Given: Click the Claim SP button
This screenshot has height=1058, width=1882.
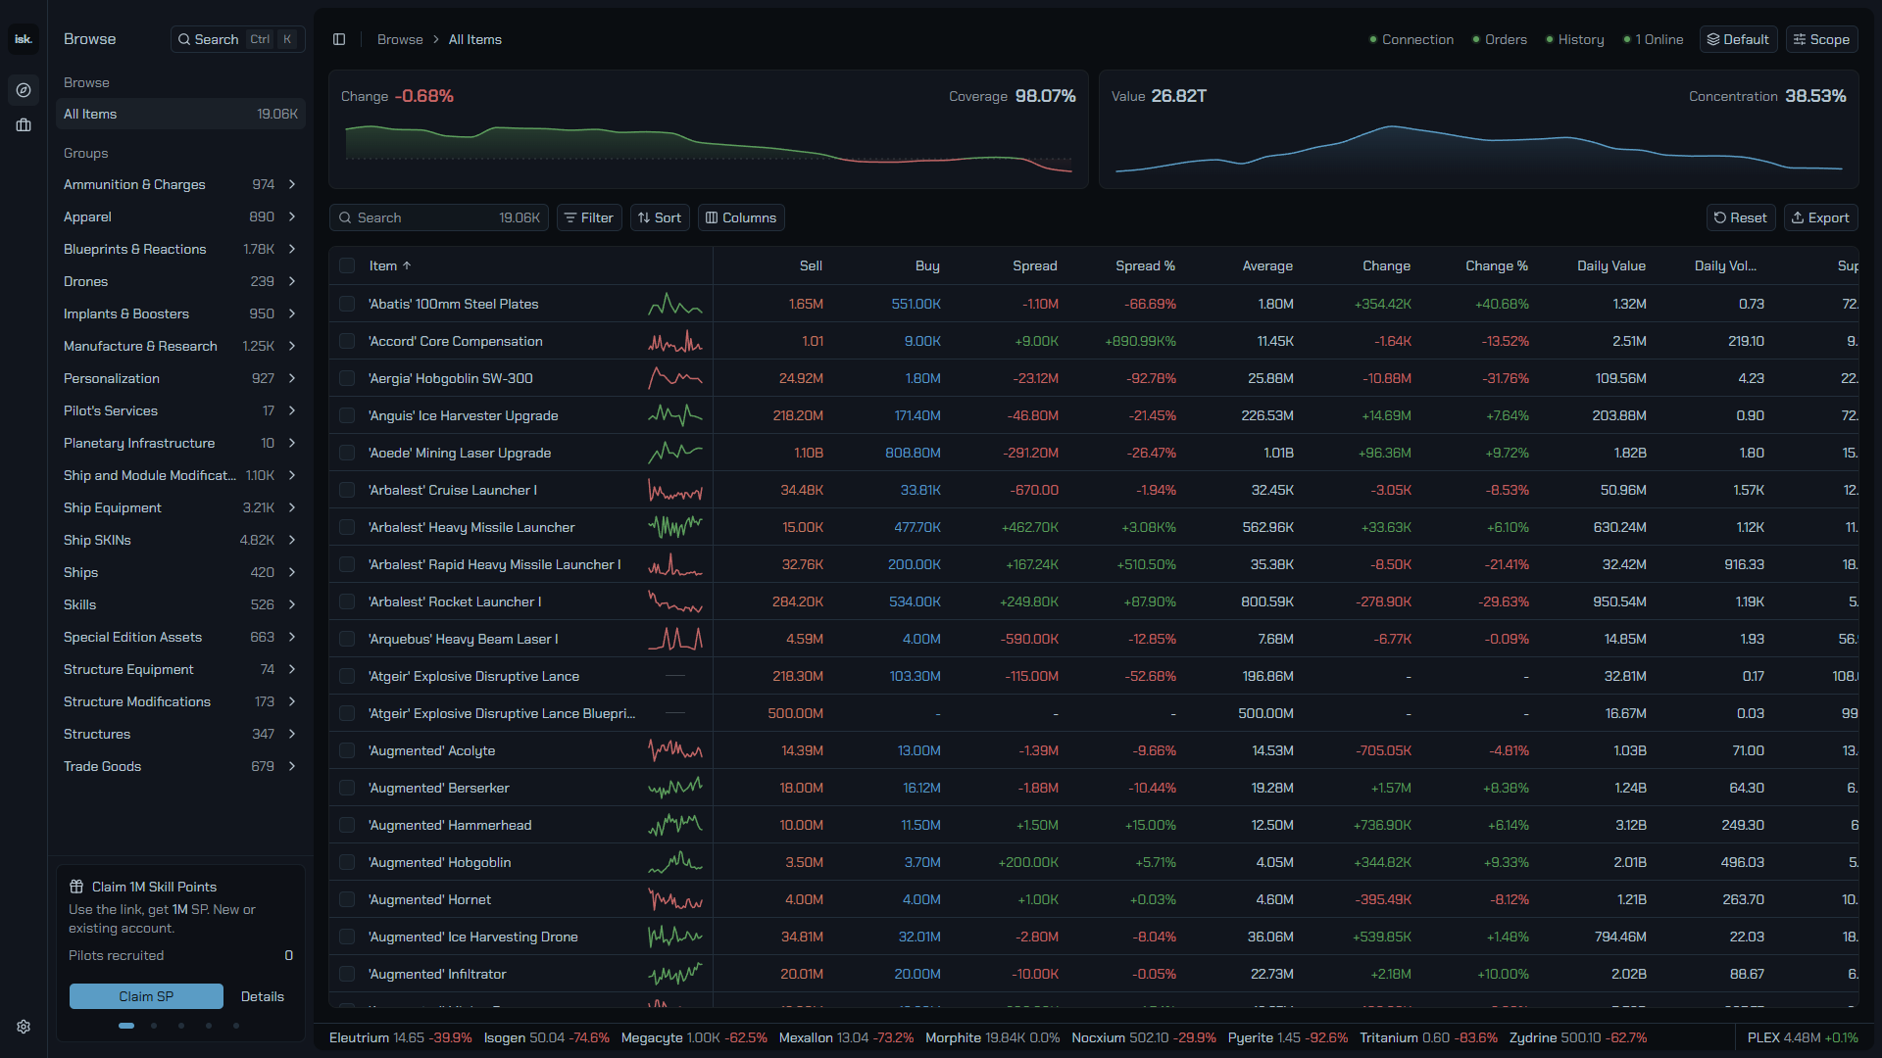Looking at the screenshot, I should pos(146,996).
